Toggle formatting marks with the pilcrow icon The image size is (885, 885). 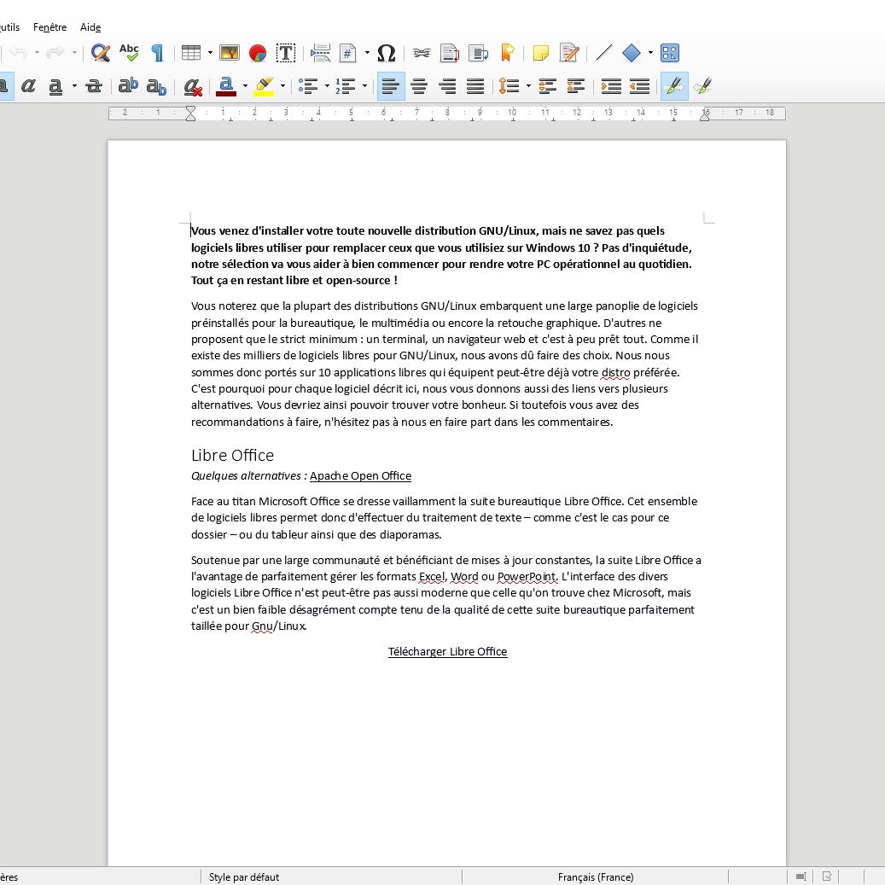coord(158,53)
